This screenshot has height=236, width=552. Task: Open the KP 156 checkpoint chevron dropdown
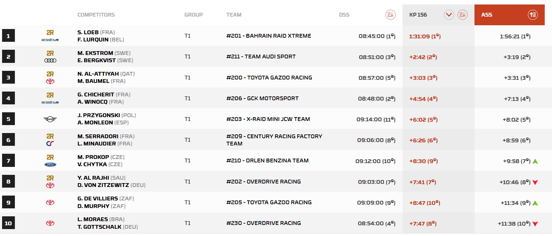coord(449,15)
